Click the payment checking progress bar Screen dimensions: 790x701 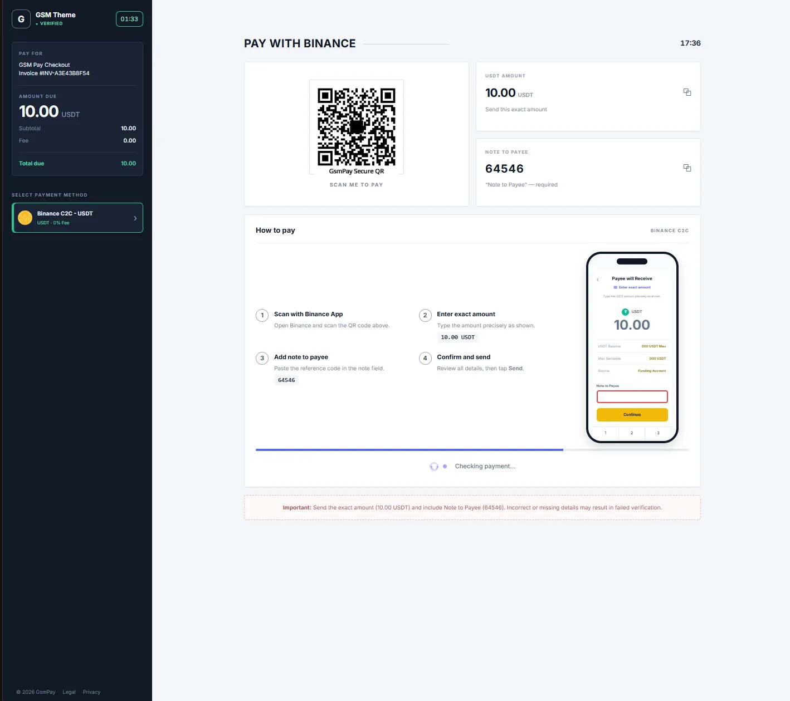click(472, 450)
